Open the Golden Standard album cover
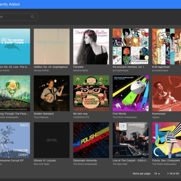 pos(52,93)
